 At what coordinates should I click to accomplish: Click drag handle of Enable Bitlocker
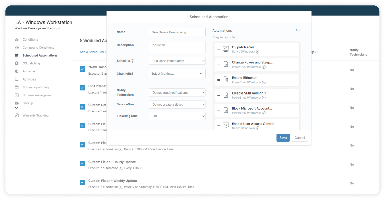(219, 80)
